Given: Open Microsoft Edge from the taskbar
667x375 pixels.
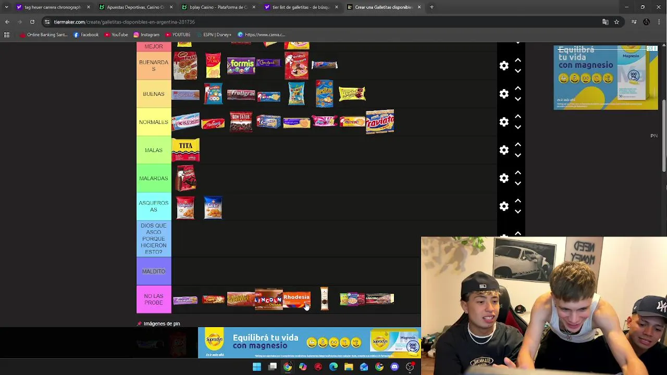Looking at the screenshot, I should 333,367.
